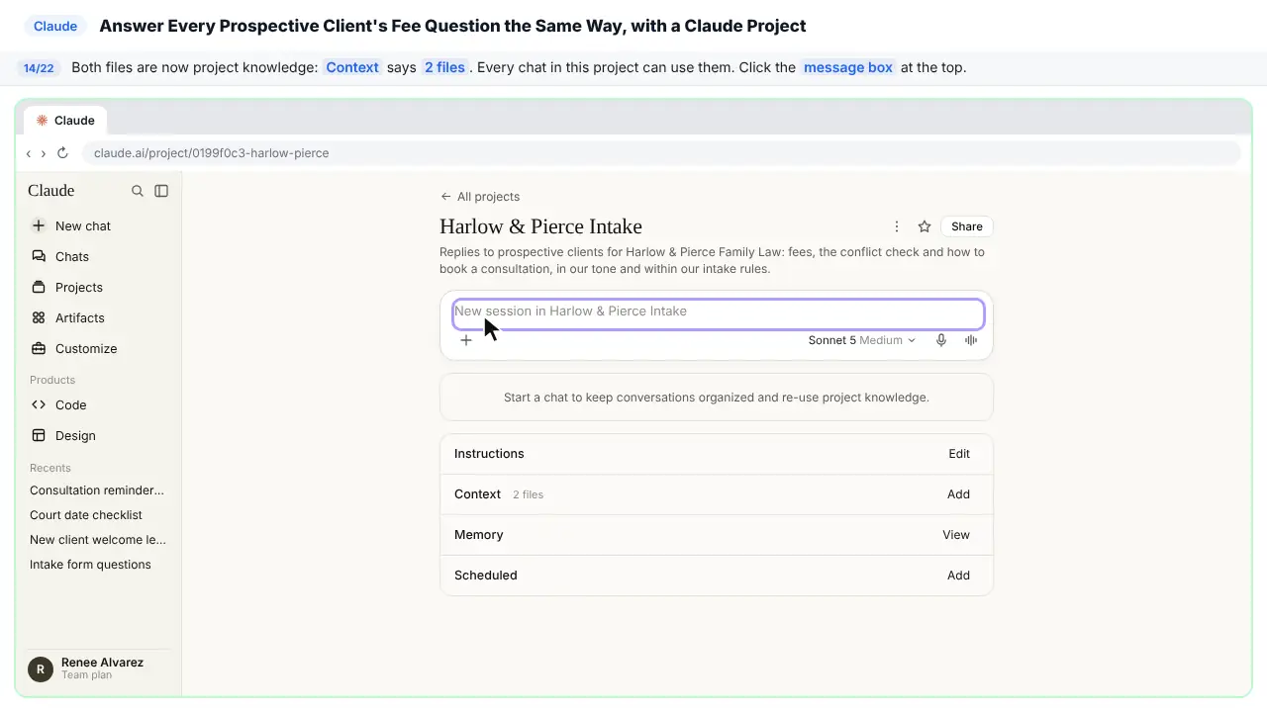Click the New session message box
The width and height of the screenshot is (1267, 712).
pos(719,313)
